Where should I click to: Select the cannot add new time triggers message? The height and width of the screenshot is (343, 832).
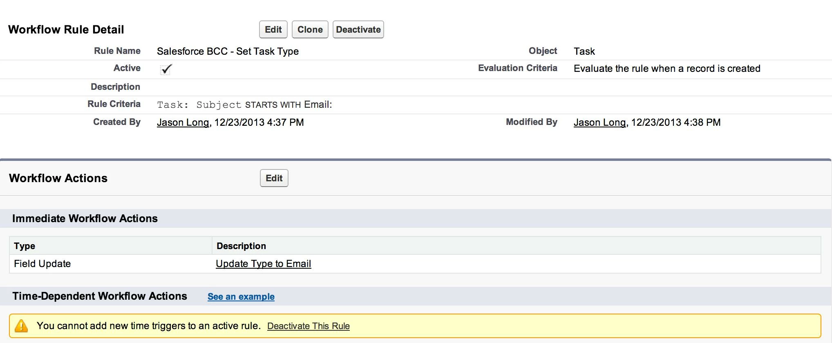(149, 326)
